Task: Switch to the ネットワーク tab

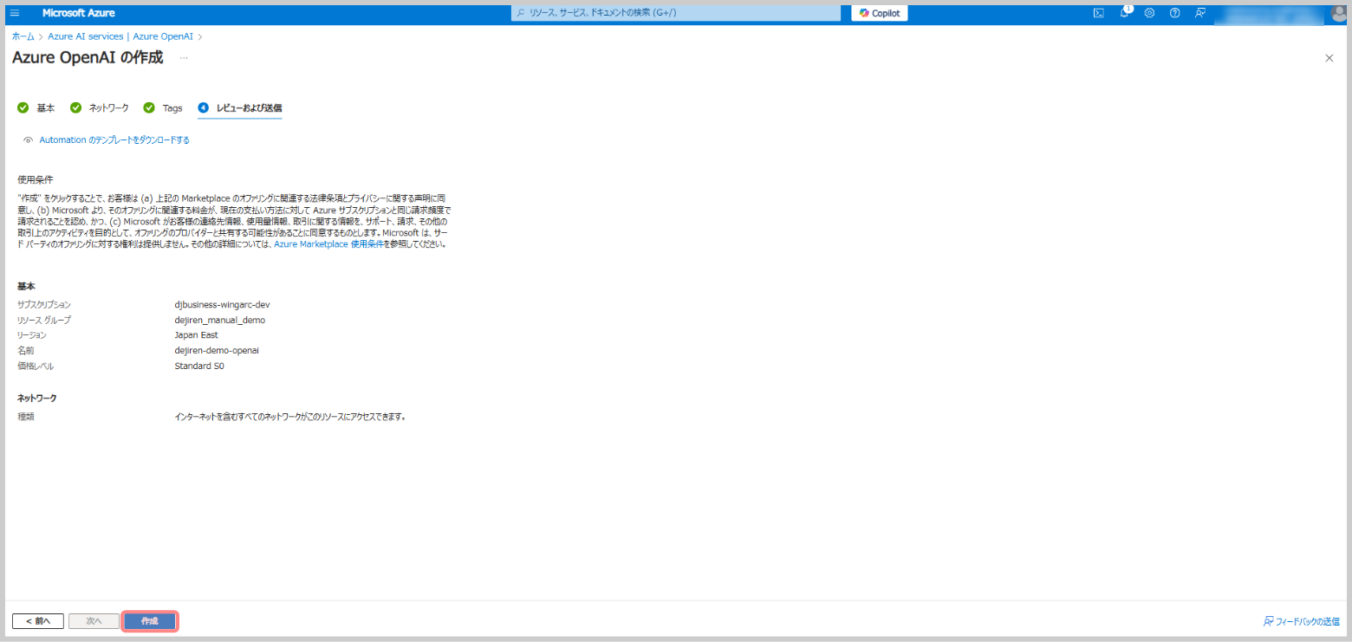Action: click(109, 108)
